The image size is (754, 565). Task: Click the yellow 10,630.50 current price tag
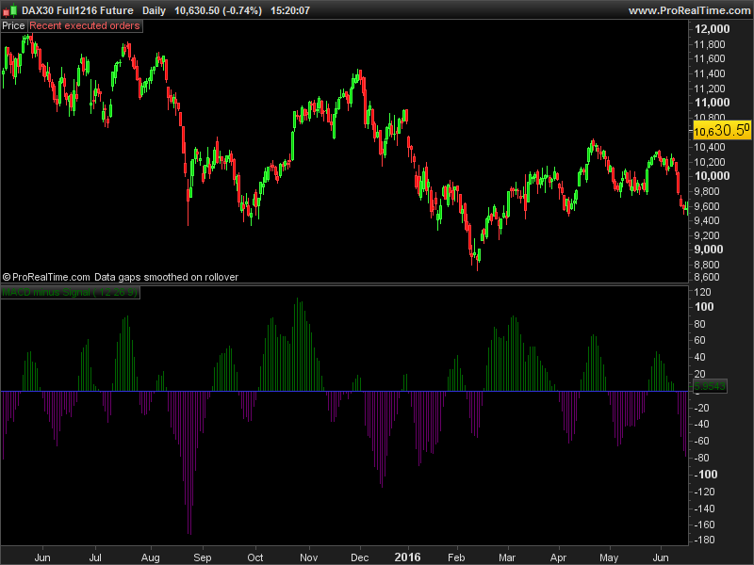click(x=722, y=130)
